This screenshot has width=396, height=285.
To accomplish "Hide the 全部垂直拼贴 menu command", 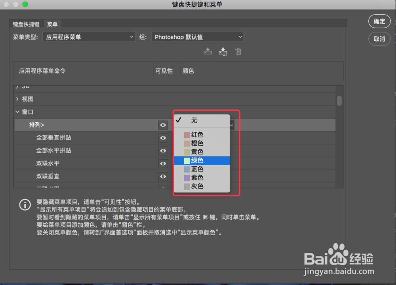I will [163, 138].
